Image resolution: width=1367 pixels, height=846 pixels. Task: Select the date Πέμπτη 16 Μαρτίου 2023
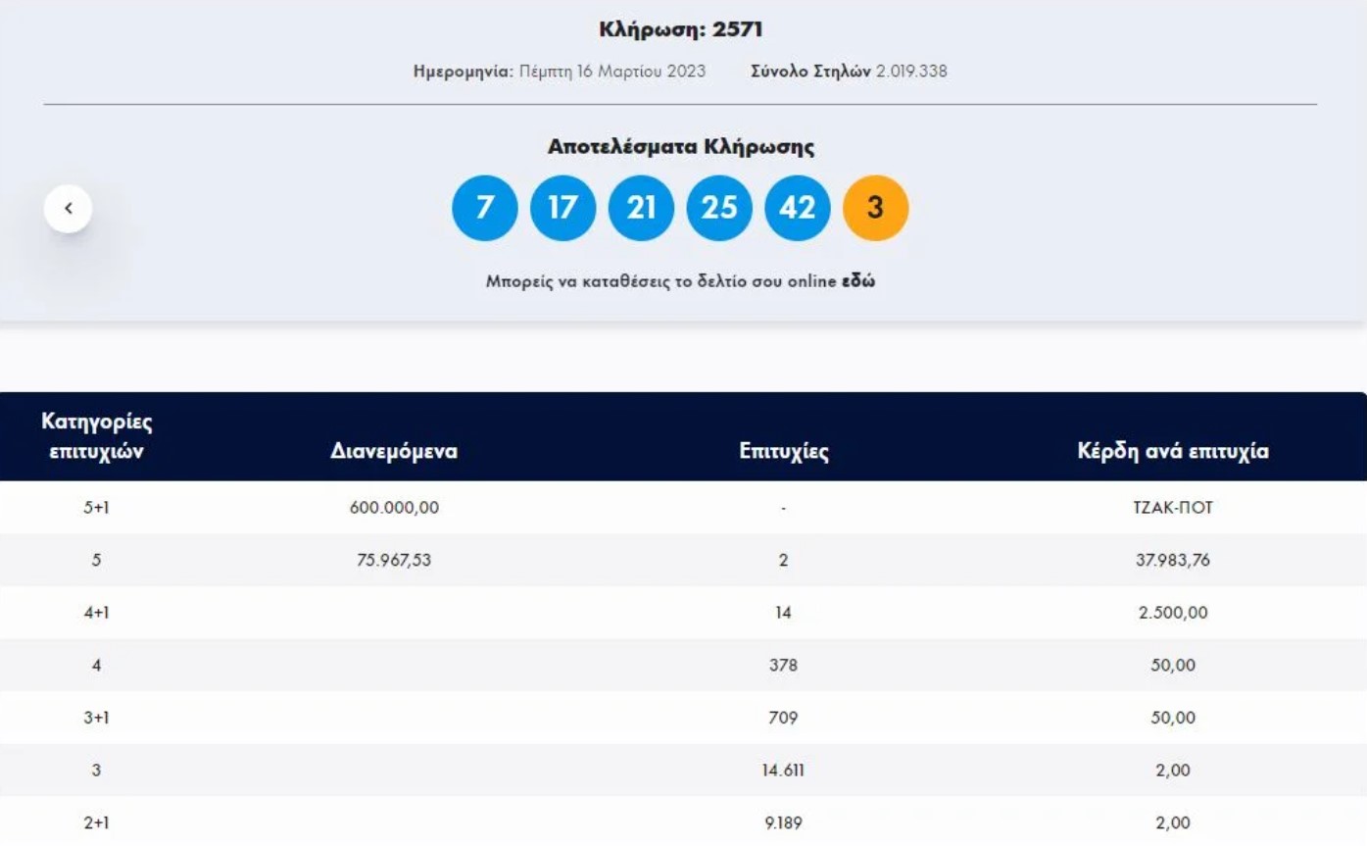coord(611,71)
